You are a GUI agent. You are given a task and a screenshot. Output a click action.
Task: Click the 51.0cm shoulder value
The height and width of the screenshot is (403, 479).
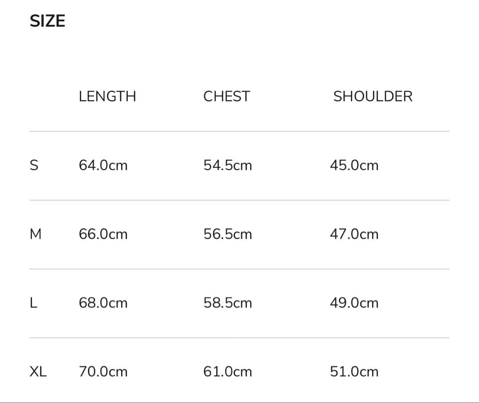click(x=354, y=372)
